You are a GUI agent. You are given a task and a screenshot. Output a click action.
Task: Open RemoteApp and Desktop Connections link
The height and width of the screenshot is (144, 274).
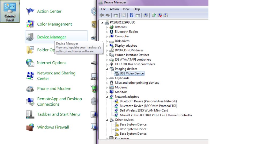tap(59, 102)
